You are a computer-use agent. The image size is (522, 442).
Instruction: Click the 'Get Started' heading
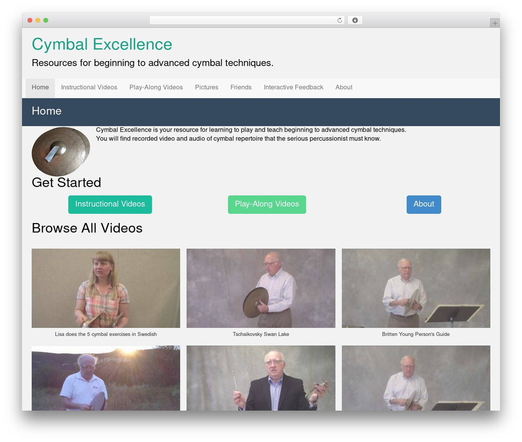click(x=66, y=182)
